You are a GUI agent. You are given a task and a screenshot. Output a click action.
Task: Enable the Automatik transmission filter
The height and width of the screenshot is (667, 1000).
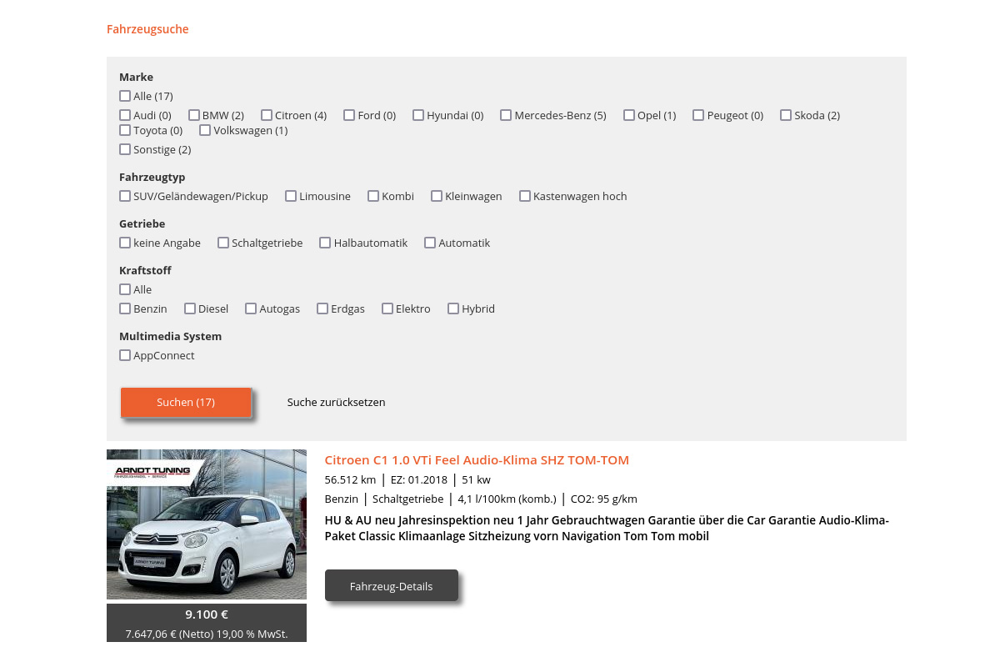[430, 243]
